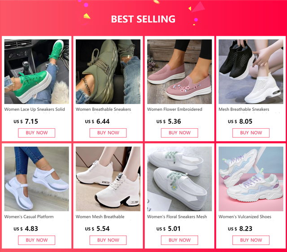The image size is (287, 252).
Task: Open the Women Lace Up Sneakers Solid title
Action: point(35,109)
